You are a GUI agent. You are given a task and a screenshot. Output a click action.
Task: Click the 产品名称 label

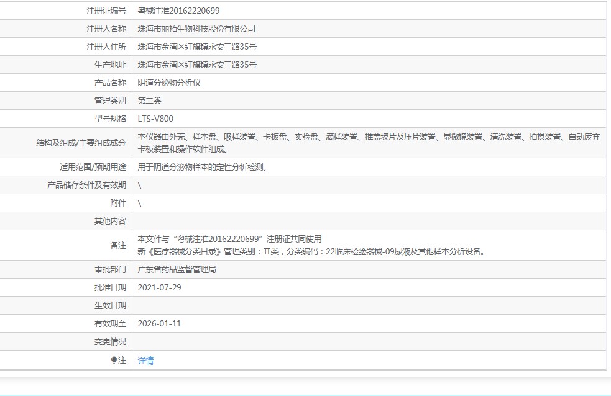point(110,83)
